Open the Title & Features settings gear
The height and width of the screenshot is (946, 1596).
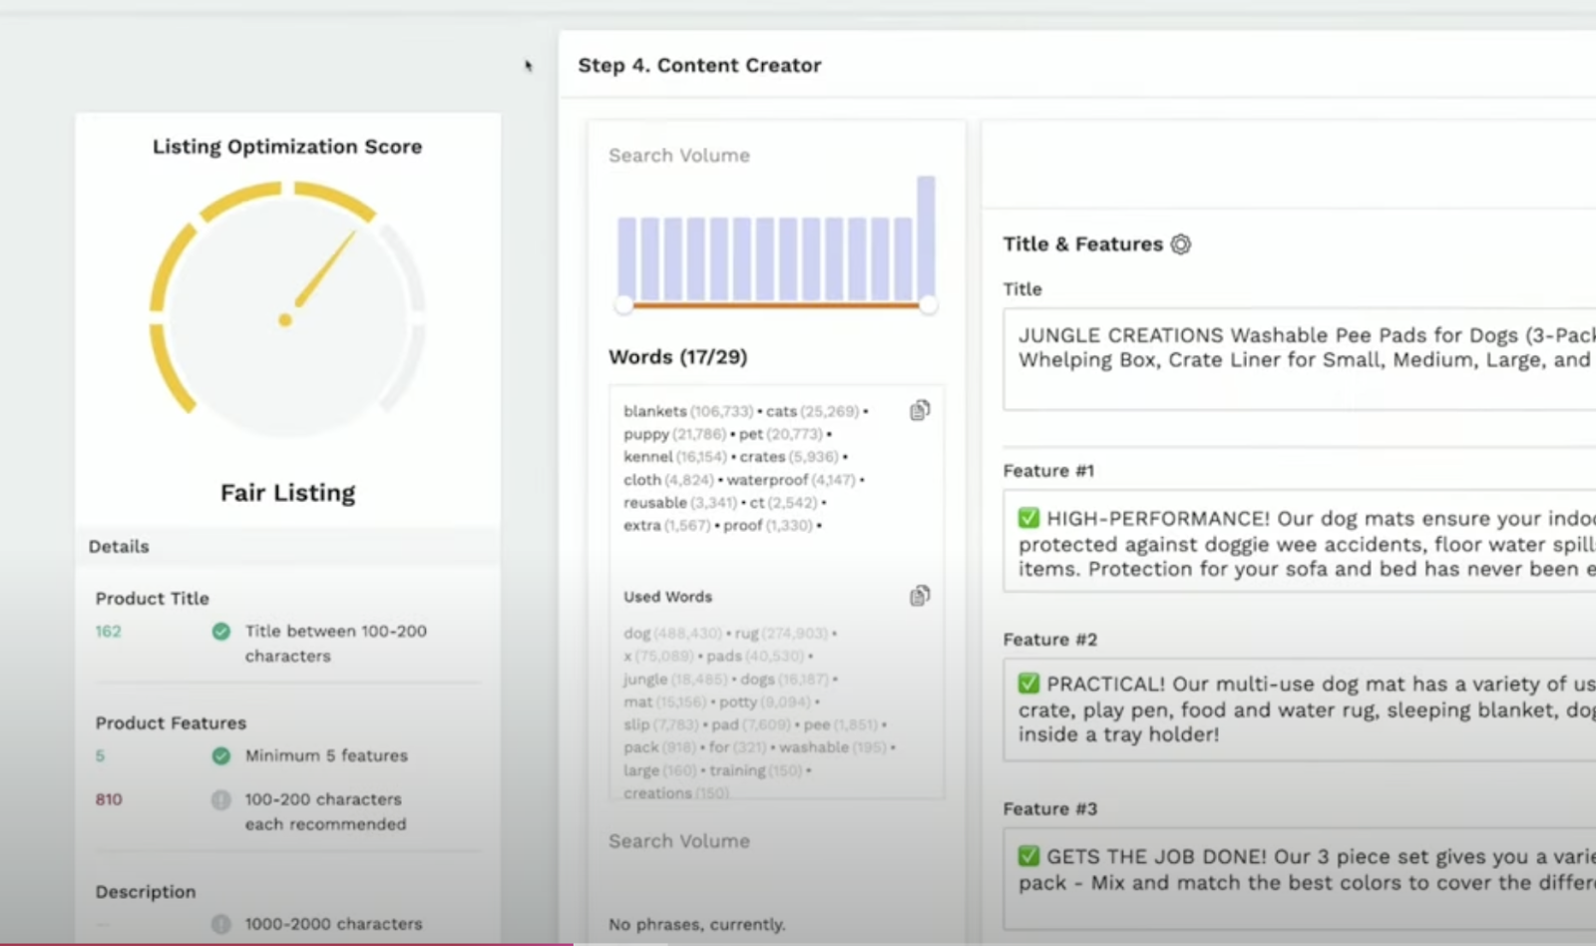[1180, 243]
